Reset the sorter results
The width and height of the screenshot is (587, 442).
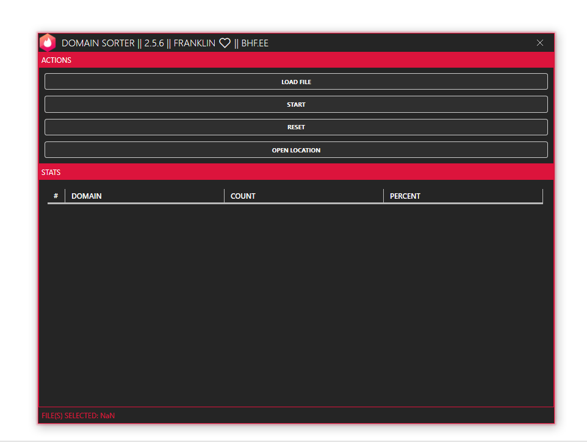296,127
